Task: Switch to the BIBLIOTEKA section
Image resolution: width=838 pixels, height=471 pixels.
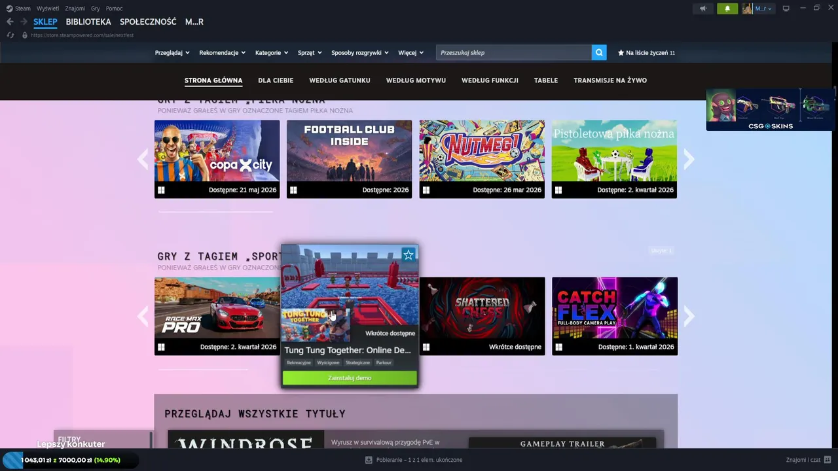Action: click(x=88, y=22)
